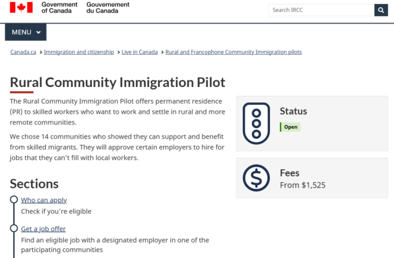Screen dimensions: 394x258
Task: Click the Canadian flag logo
Action: [x=20, y=8]
